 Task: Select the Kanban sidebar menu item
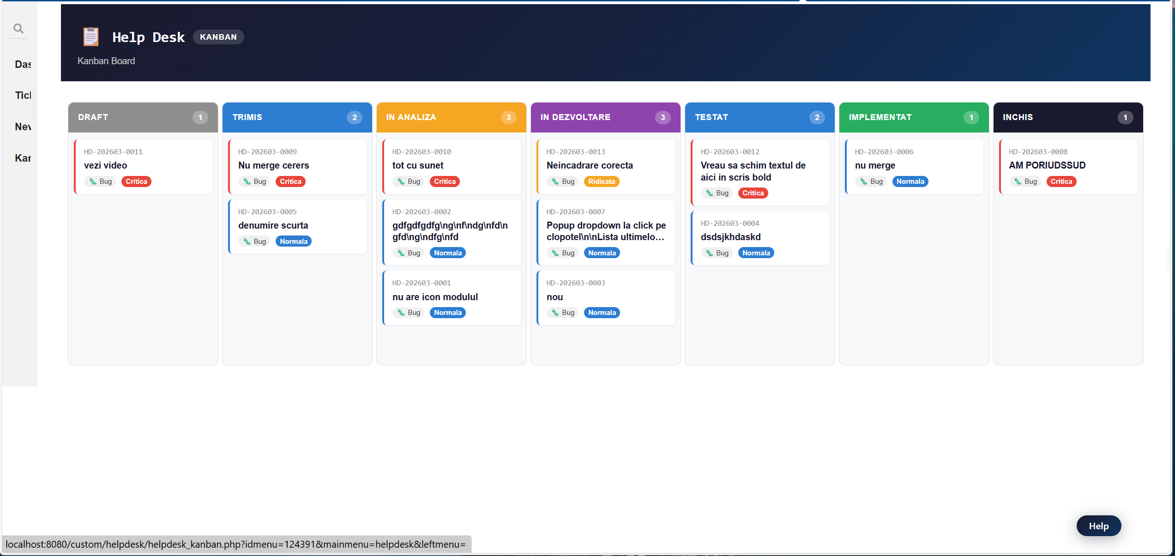[x=23, y=158]
